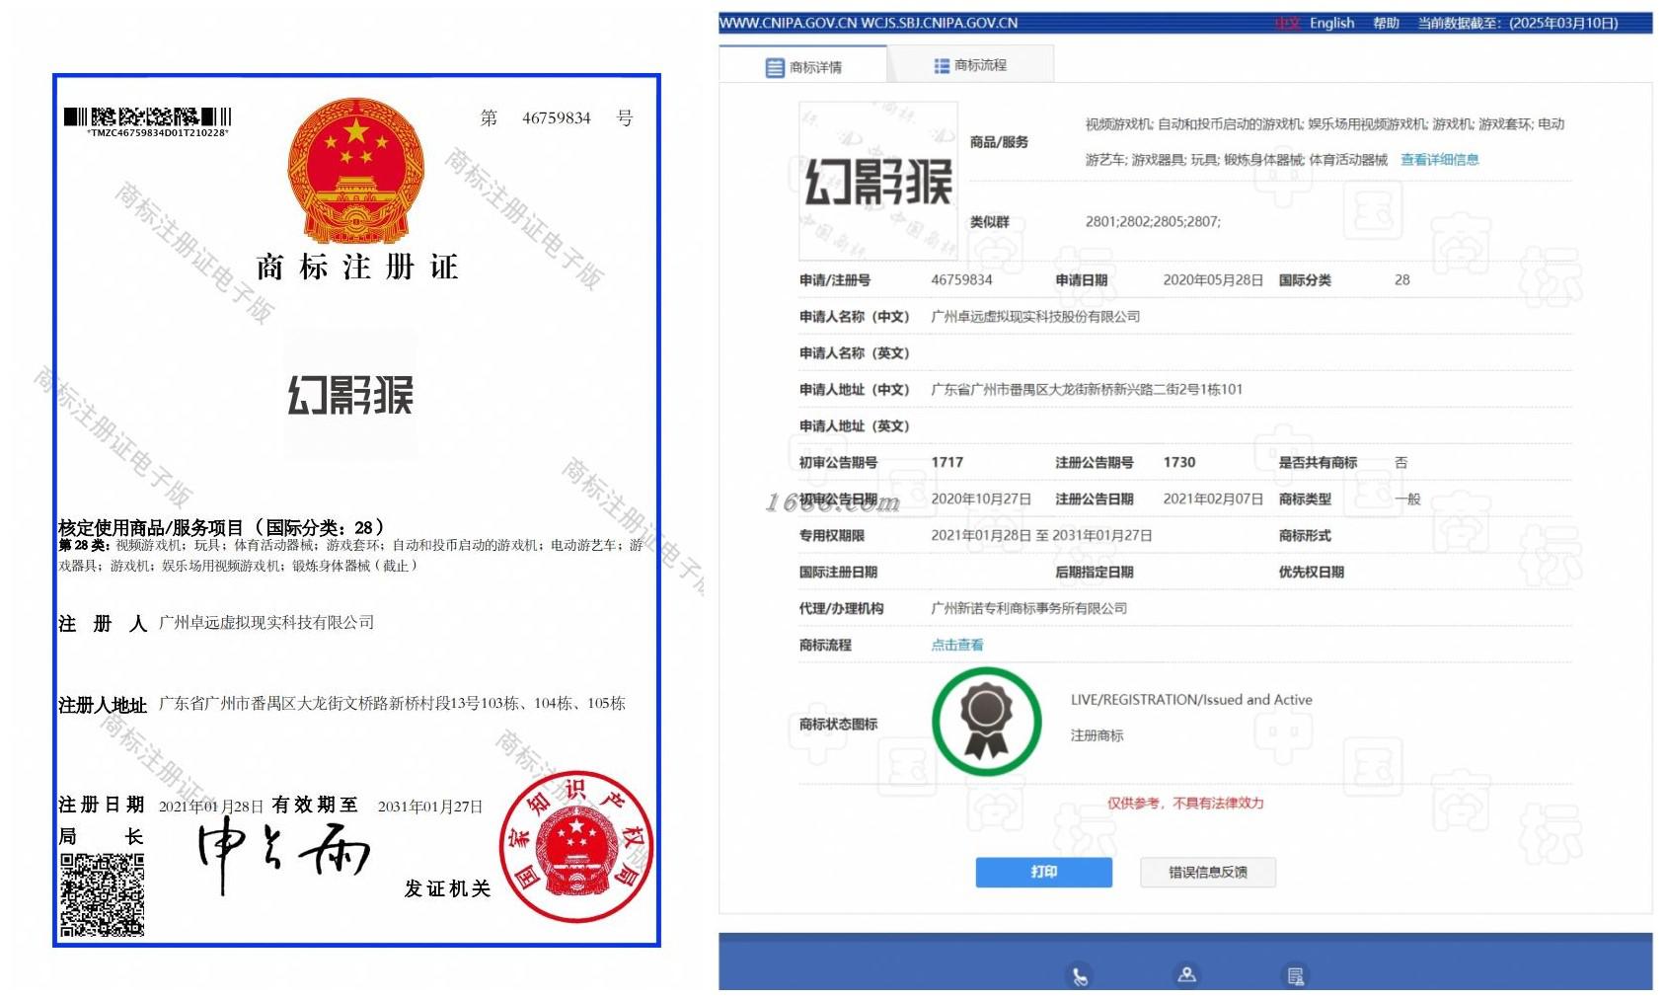Click the certificate heading 核定使用商品/服务项目
The width and height of the screenshot is (1665, 1000).
pyautogui.click(x=150, y=528)
